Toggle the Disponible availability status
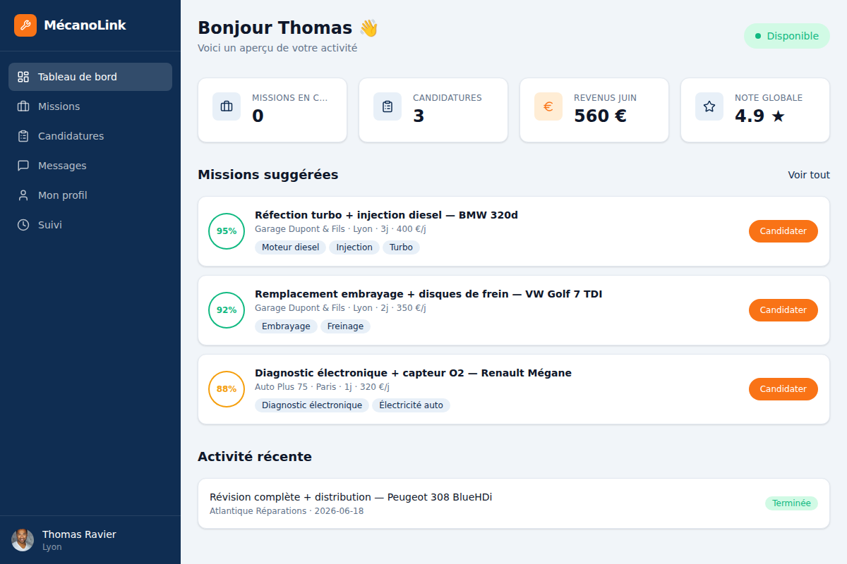The height and width of the screenshot is (564, 847). pyautogui.click(x=787, y=36)
